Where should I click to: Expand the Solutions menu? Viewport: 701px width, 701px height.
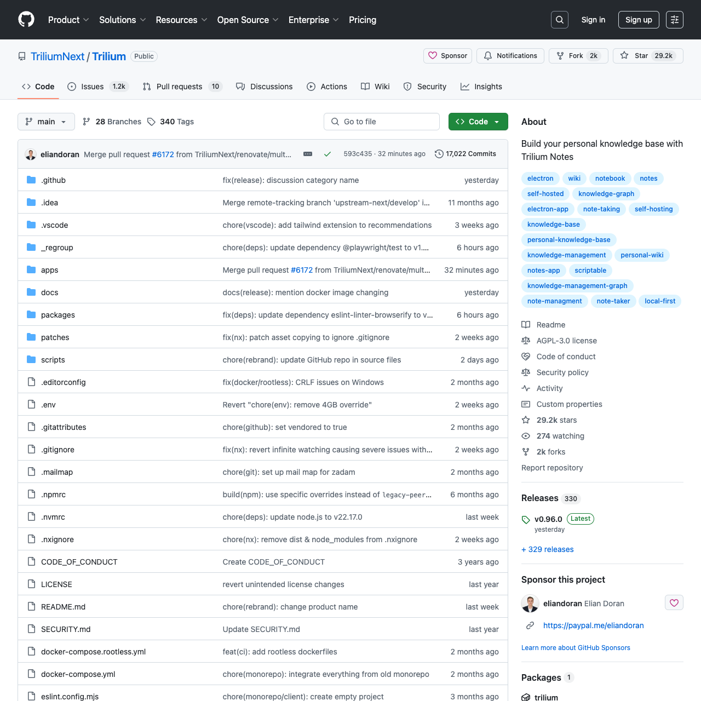tap(123, 20)
